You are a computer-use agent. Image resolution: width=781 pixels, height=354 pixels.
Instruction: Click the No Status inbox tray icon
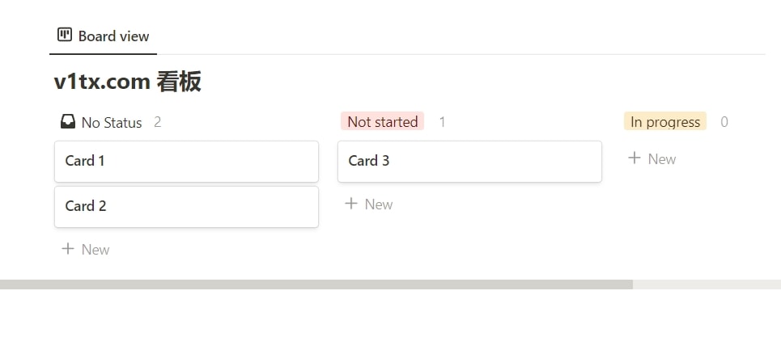pyautogui.click(x=68, y=122)
